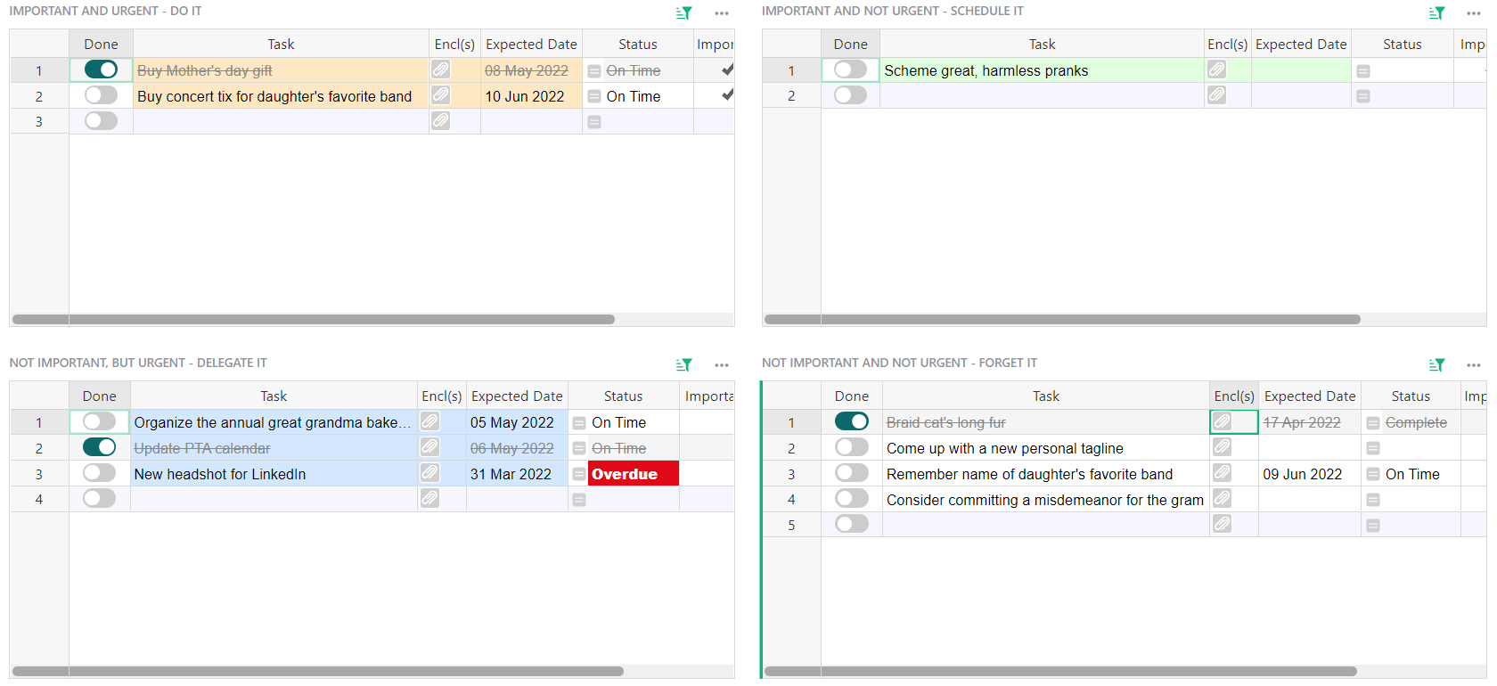Viewport: 1497px width, 686px height.
Task: Toggle Done for Buy concert tix task
Action: pyautogui.click(x=101, y=95)
